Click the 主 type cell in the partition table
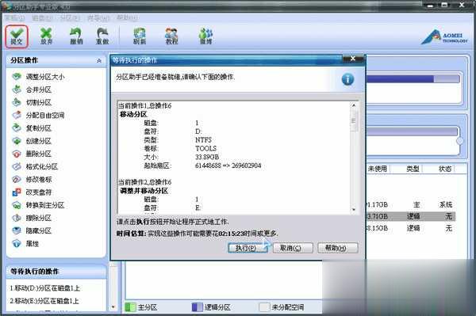The height and width of the screenshot is (316, 476). 416,205
